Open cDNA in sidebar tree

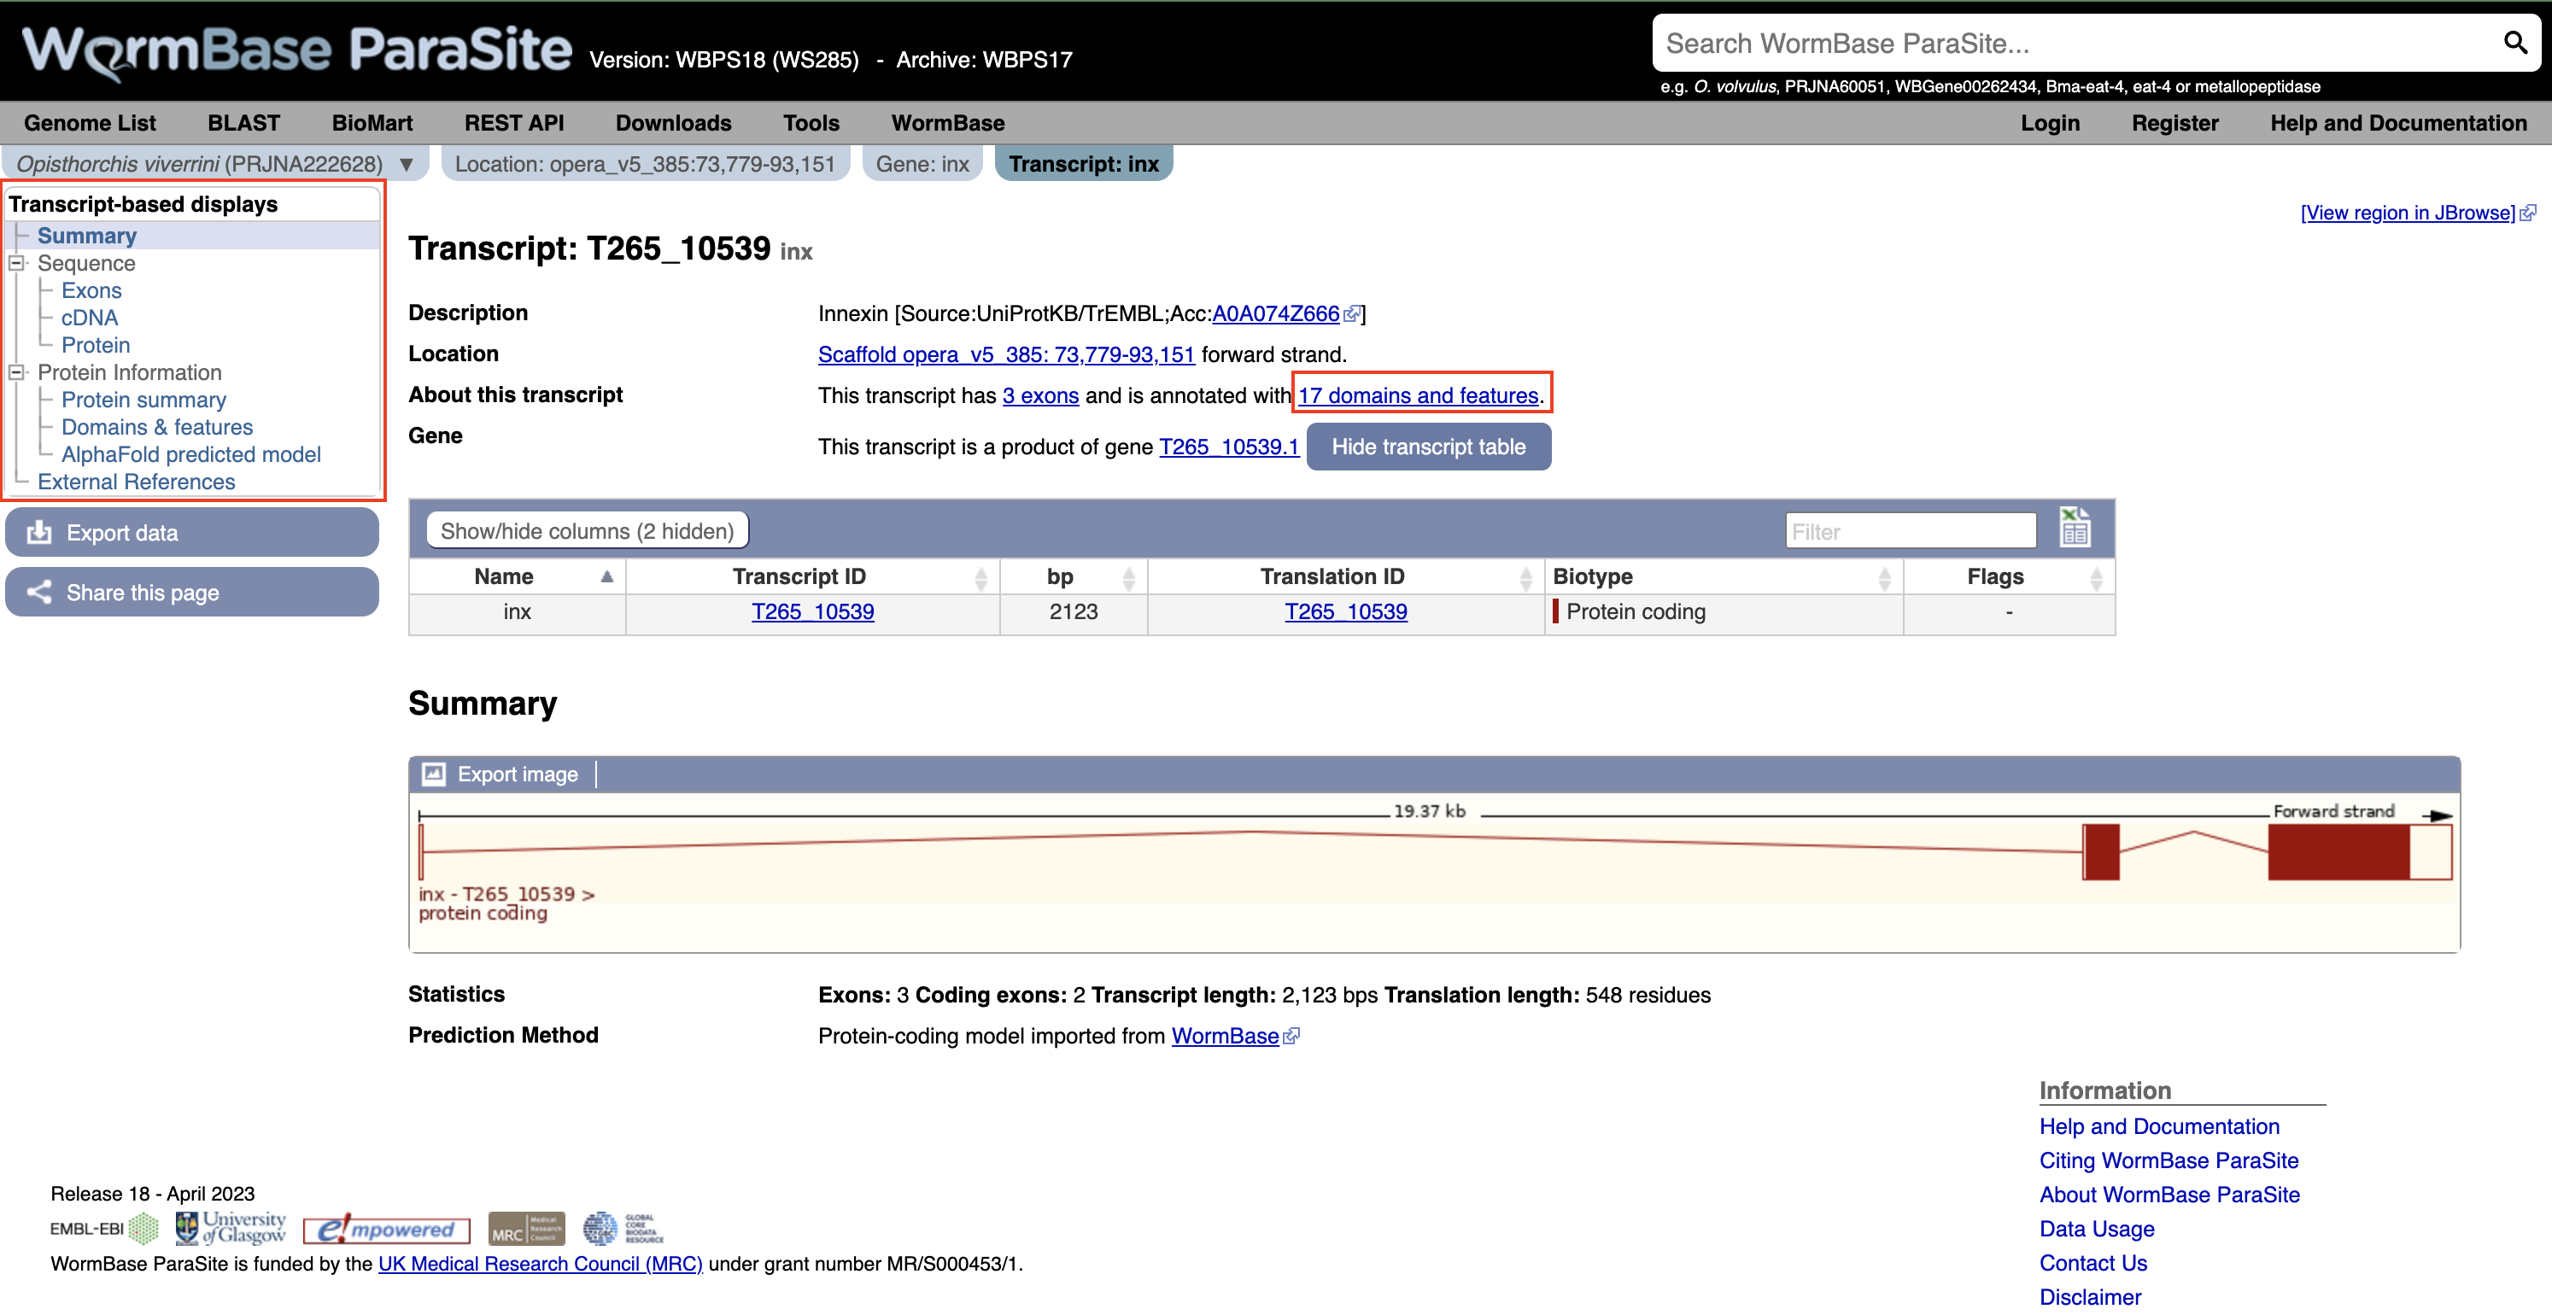click(x=89, y=318)
